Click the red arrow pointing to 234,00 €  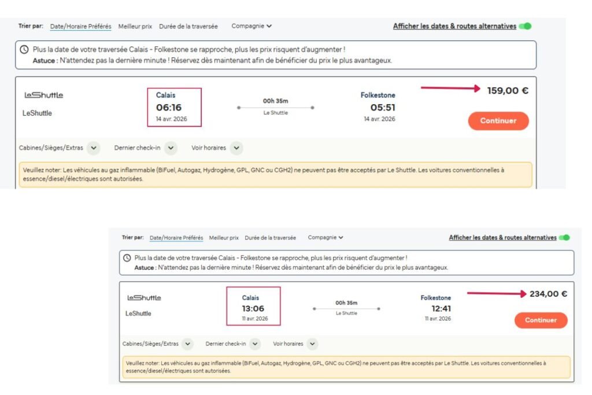(495, 293)
